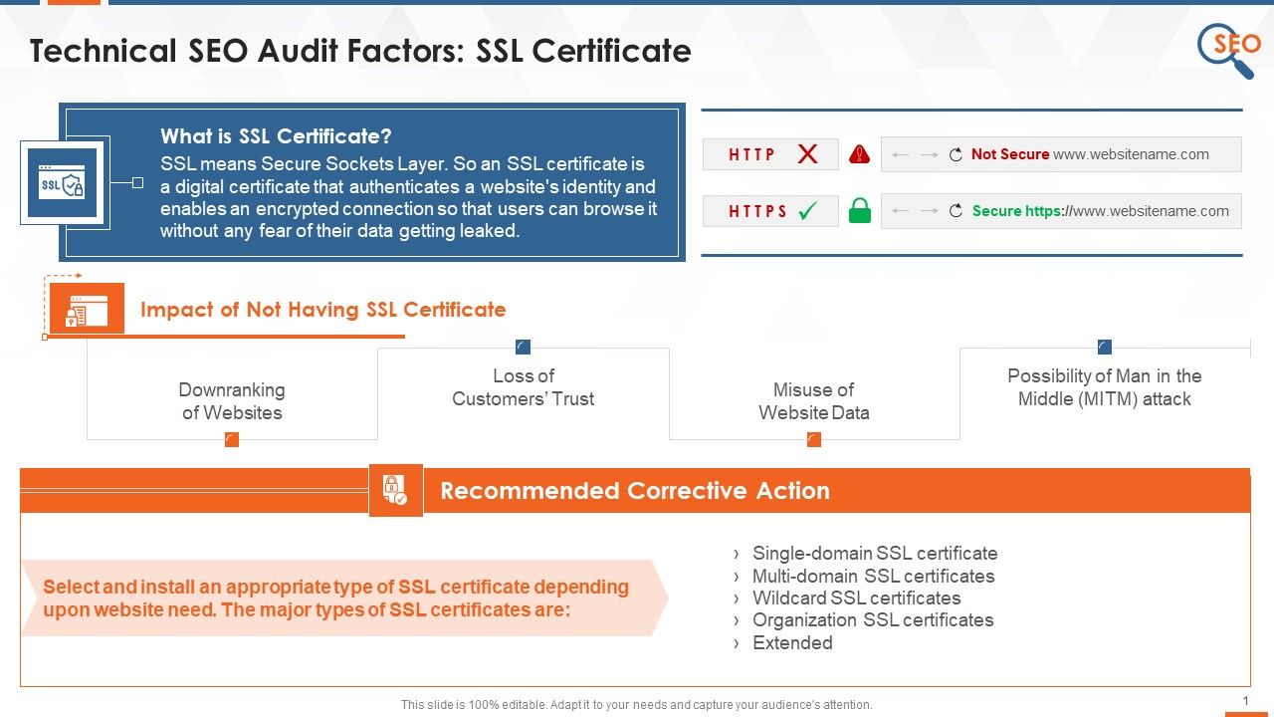Click reload icon in Not Secure address bar
This screenshot has width=1274, height=717.
coord(955,155)
